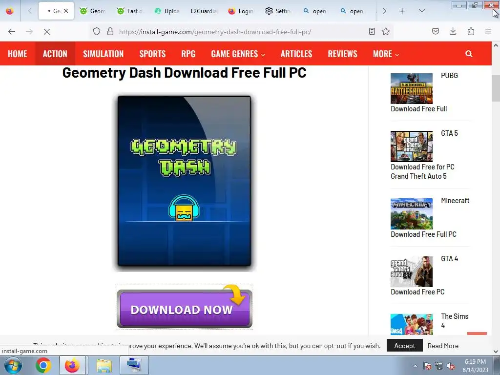Screen dimensions: 500x375
Task: Open PUBG Download Free Full link
Action: click(418, 109)
